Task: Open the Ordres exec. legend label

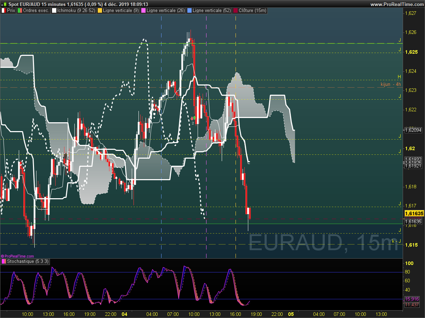Action: coord(36,11)
